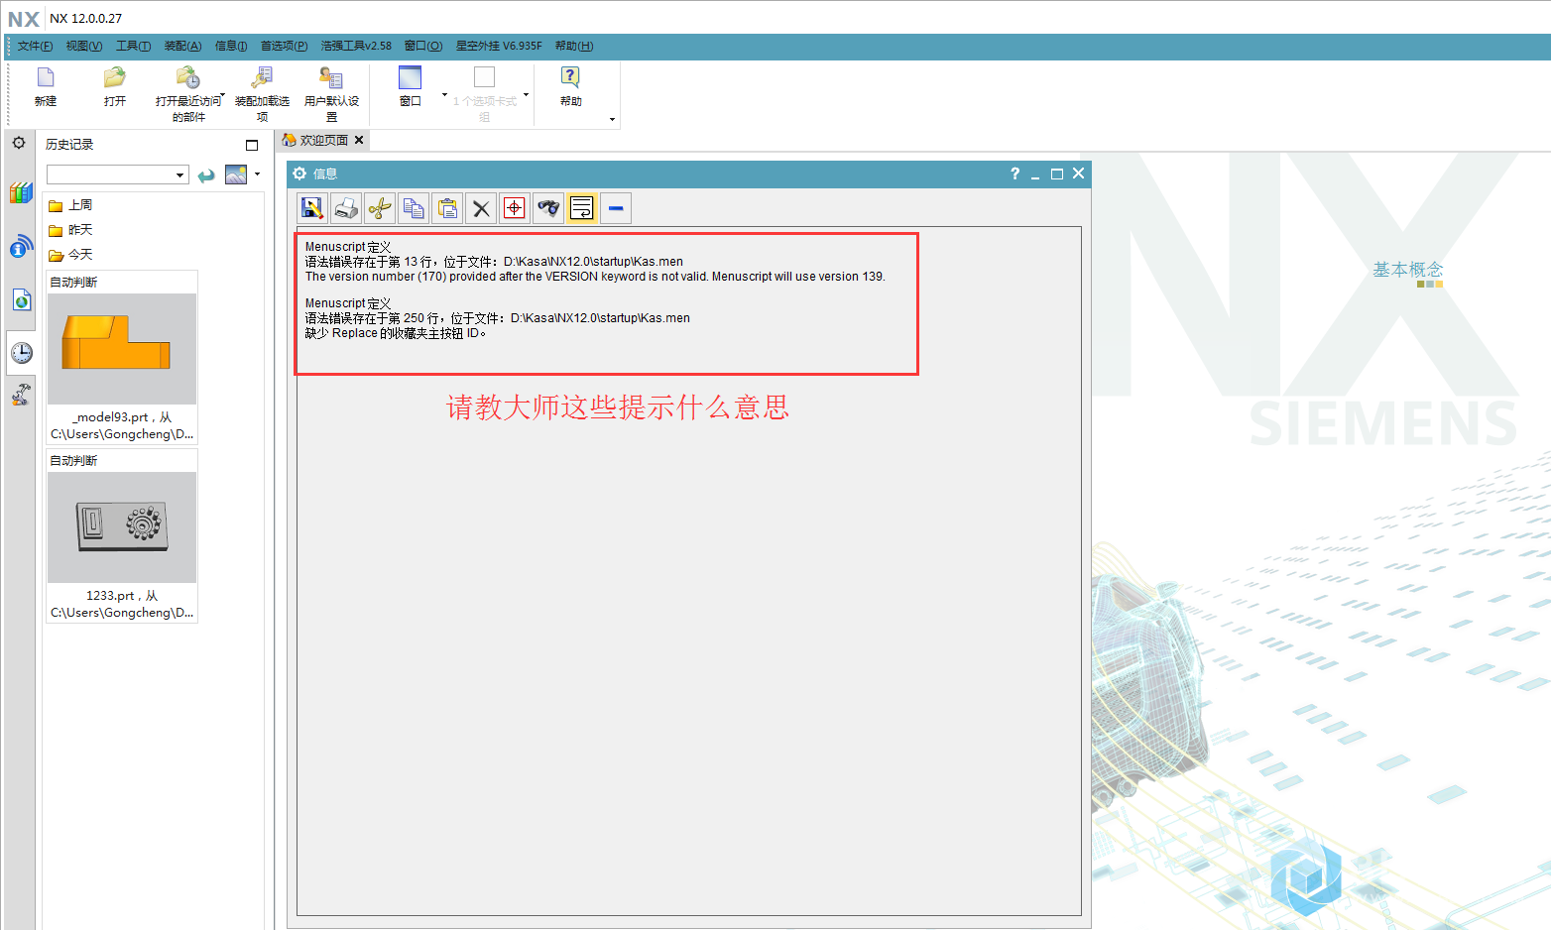This screenshot has width=1551, height=930.
Task: Click 装配加载选项 assembly load options icon
Action: point(262,78)
